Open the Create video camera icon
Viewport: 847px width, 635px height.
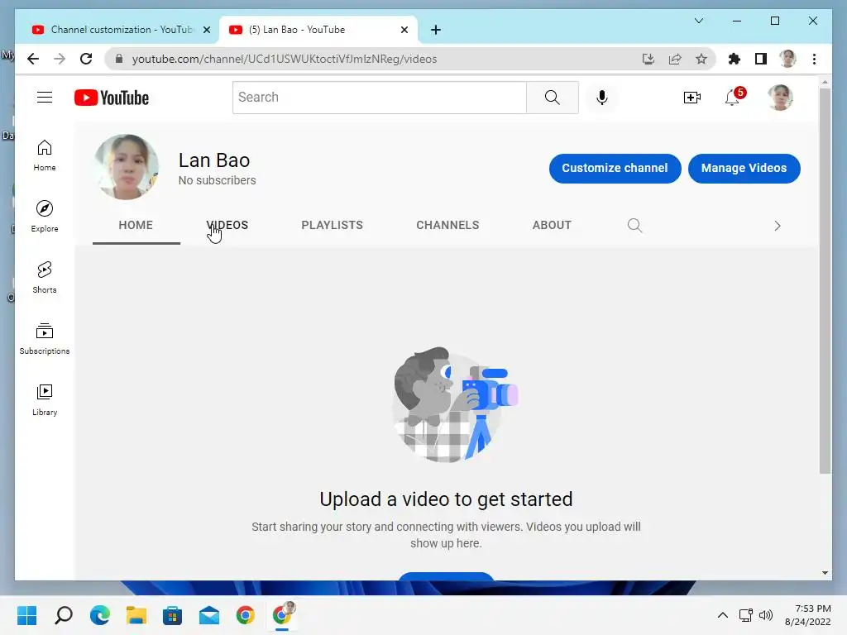coord(692,98)
